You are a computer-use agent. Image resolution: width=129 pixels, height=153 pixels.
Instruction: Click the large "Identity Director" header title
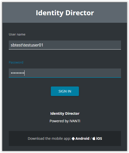click(65, 13)
